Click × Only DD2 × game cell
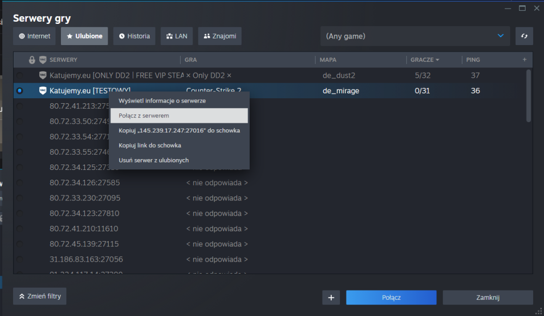The height and width of the screenshot is (316, 544). coord(208,75)
